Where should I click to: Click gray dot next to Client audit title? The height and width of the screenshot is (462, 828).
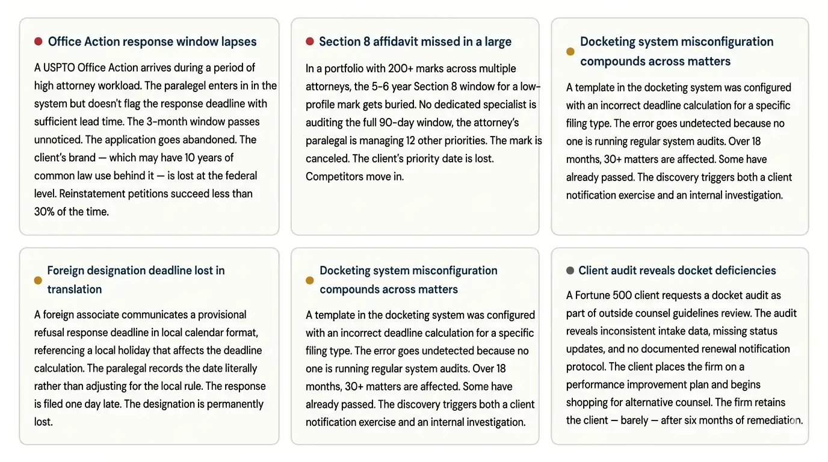tap(570, 271)
